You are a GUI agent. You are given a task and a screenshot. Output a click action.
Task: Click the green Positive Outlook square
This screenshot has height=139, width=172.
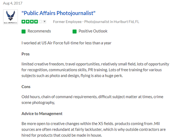coord(75,31)
